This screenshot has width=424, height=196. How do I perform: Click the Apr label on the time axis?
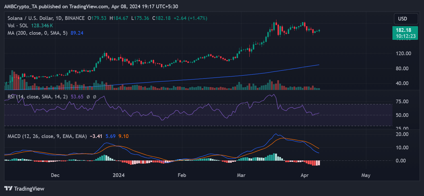305,175
